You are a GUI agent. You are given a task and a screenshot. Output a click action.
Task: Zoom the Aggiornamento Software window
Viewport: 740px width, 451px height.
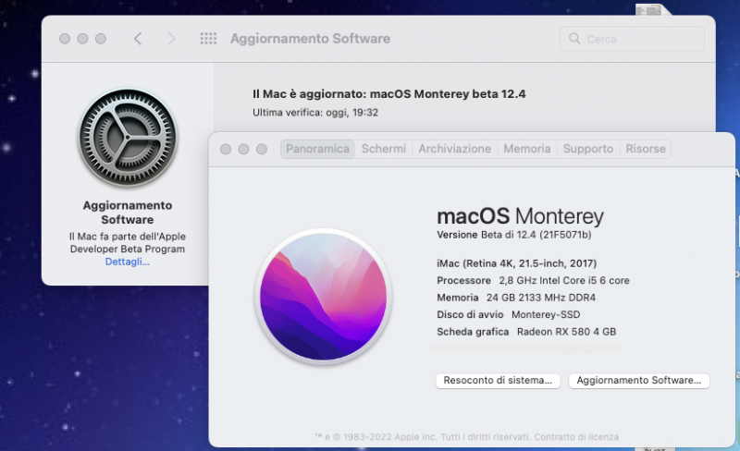(101, 39)
